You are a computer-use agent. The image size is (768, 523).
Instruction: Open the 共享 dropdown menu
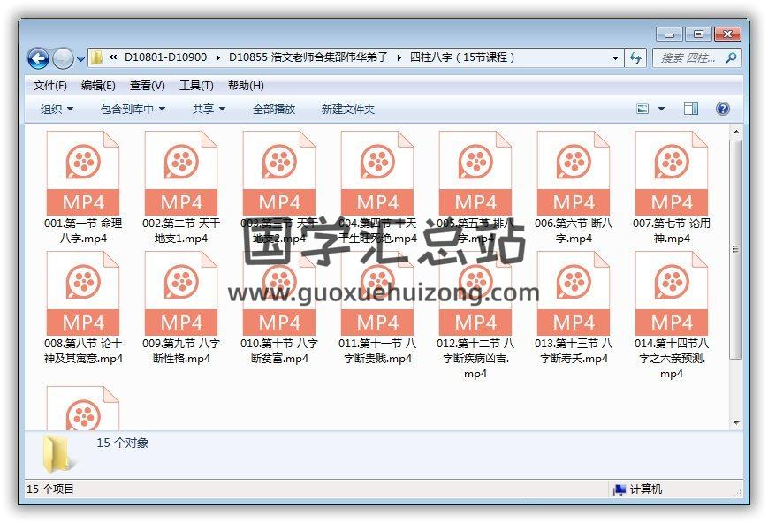click(x=209, y=110)
